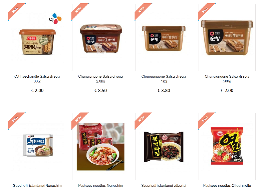Click NEW ribbon on Chungjungone 2.8kg product
Image resolution: width=265 pixels, height=187 pixels.
pyautogui.click(x=79, y=11)
